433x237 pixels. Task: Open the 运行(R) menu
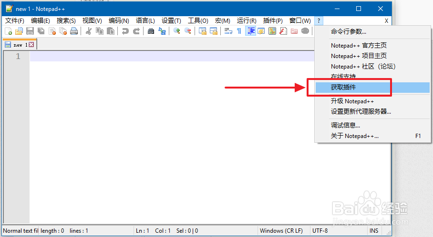(247, 20)
